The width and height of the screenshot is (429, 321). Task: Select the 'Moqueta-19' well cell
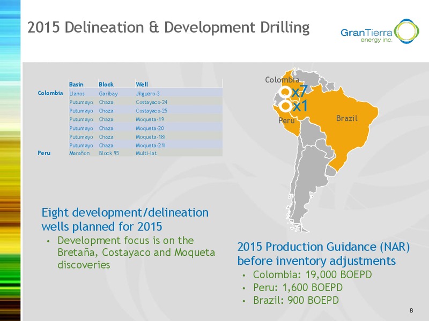(150, 119)
